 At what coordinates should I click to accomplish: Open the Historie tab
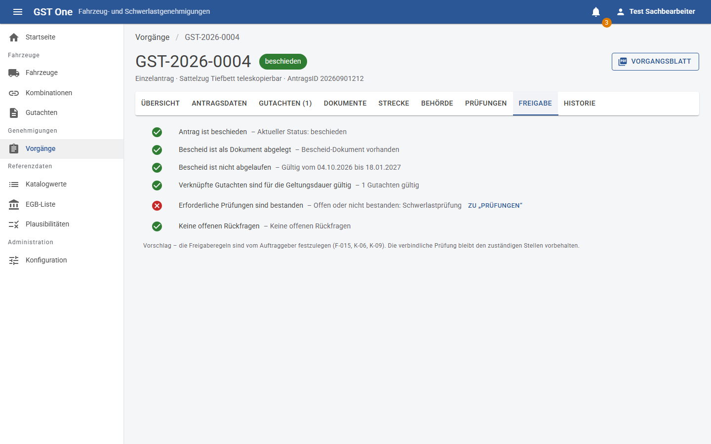point(580,104)
